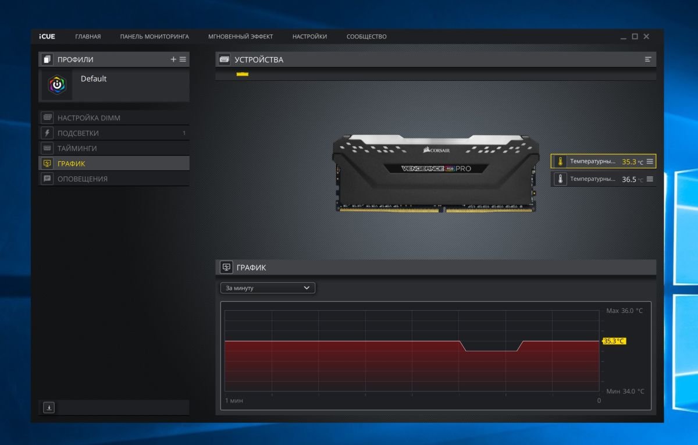Open ПОДСВЕТКИ section
Screen dimensions: 698x445
(114, 133)
